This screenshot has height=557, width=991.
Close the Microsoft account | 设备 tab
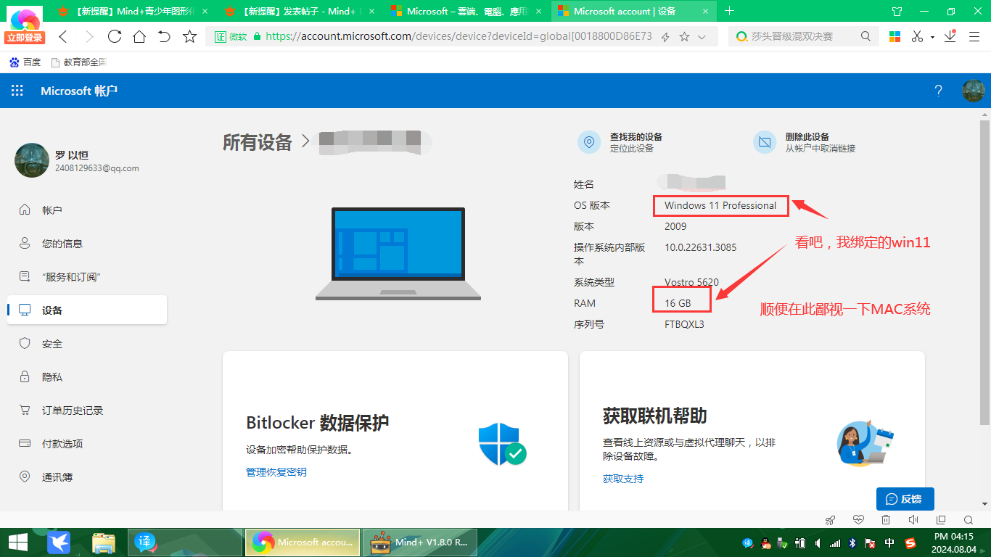704,11
